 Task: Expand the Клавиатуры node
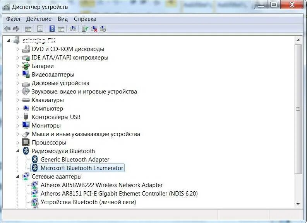click(x=18, y=100)
